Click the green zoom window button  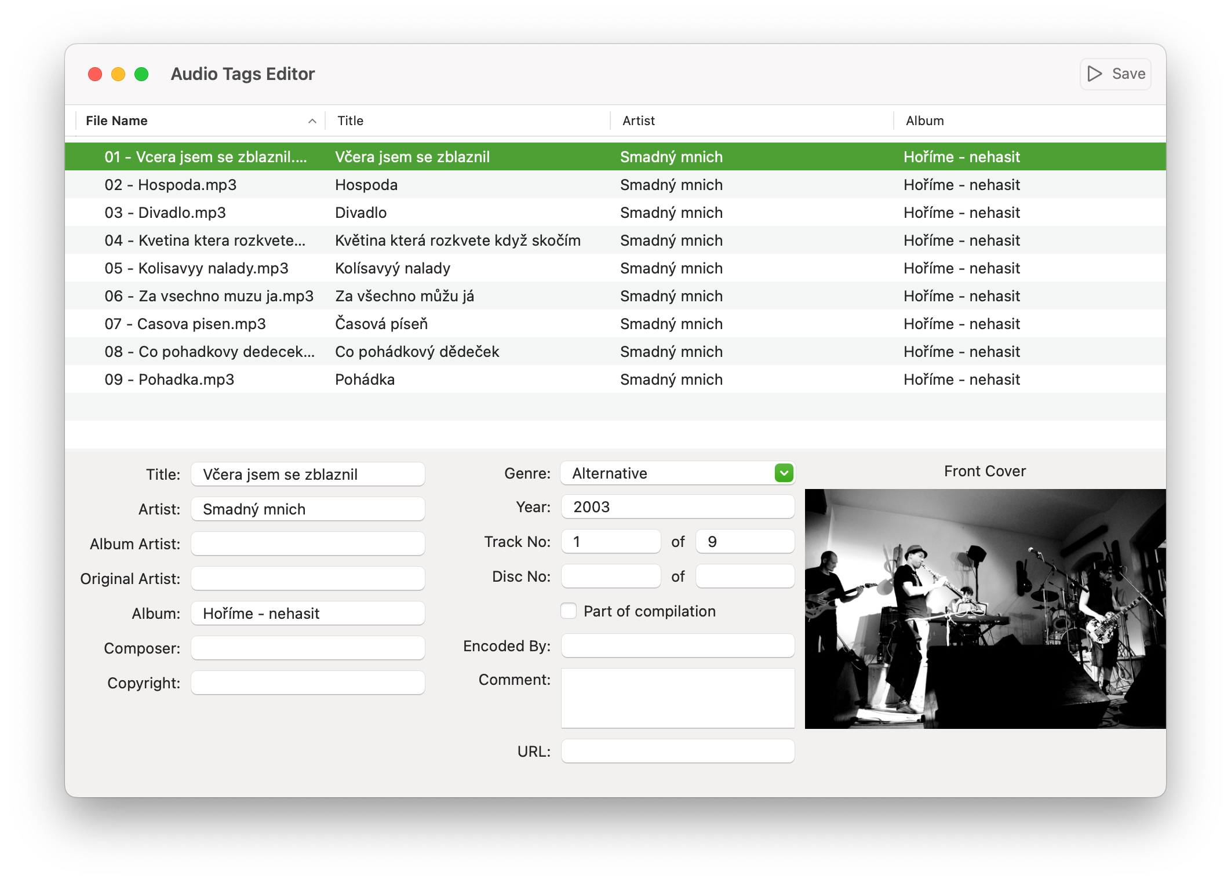[x=141, y=74]
